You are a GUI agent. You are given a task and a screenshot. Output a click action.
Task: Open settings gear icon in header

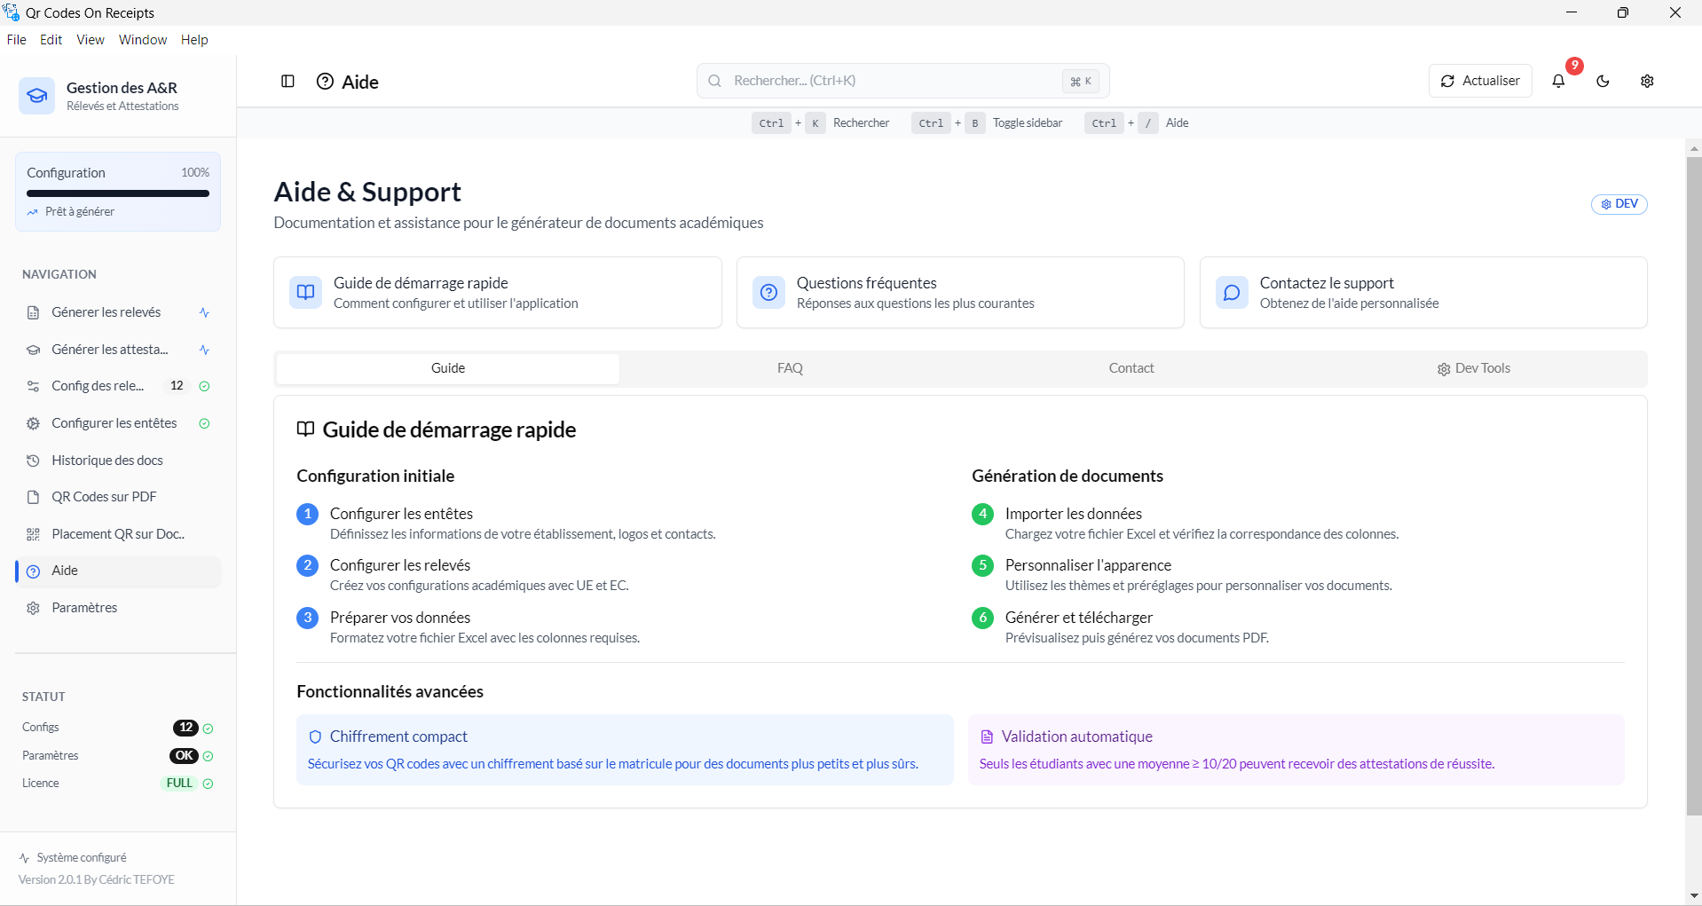[x=1647, y=81]
